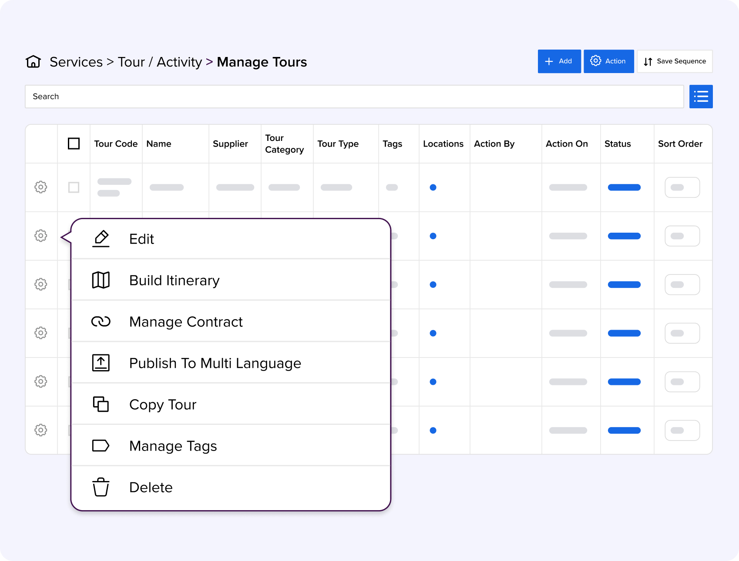Click second row gear icon beside popup
The height and width of the screenshot is (561, 739).
coord(41,236)
